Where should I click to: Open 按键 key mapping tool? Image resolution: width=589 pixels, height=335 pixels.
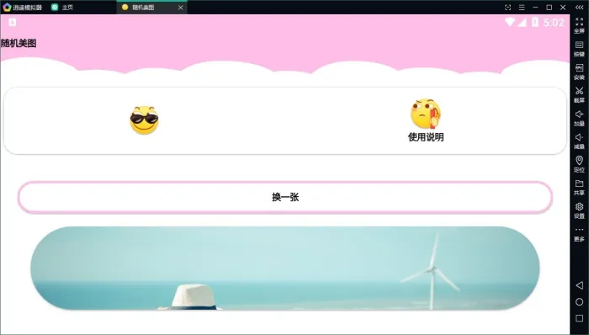(x=579, y=48)
